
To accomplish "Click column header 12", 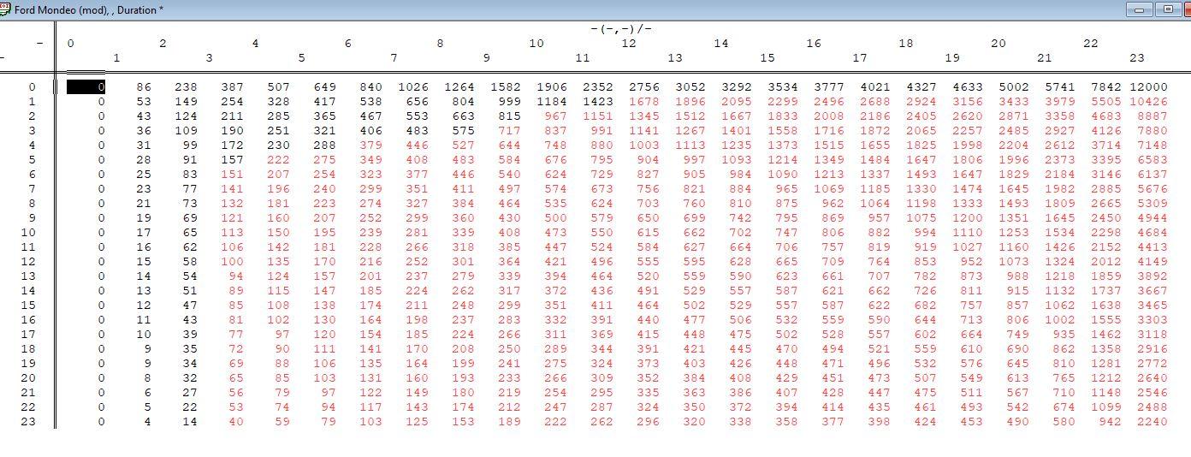I will [628, 43].
